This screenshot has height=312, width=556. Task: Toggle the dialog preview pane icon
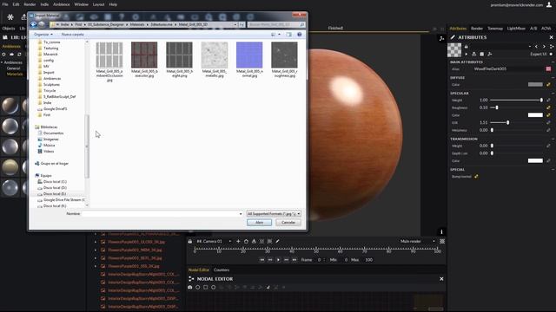[288, 35]
